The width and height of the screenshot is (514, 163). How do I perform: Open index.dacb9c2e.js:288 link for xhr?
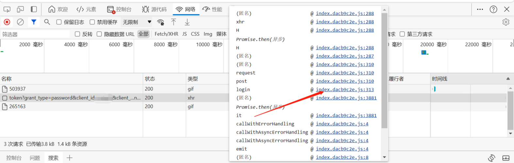pos(345,22)
